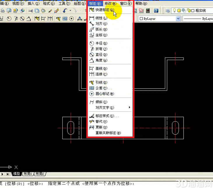Click the command line prompt area
The image size is (213, 188).
pyautogui.click(x=107, y=184)
